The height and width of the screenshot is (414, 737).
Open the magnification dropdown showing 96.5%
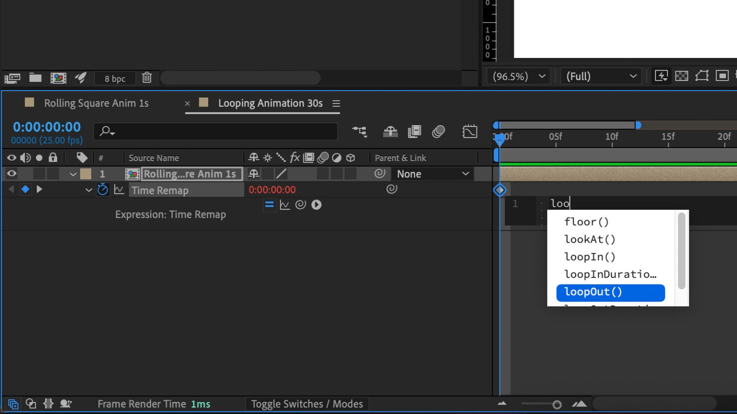pos(518,76)
